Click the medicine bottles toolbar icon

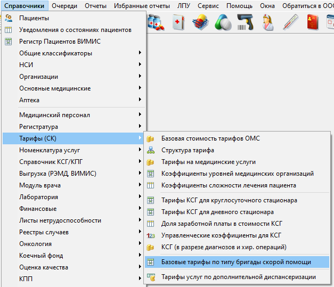(156, 22)
